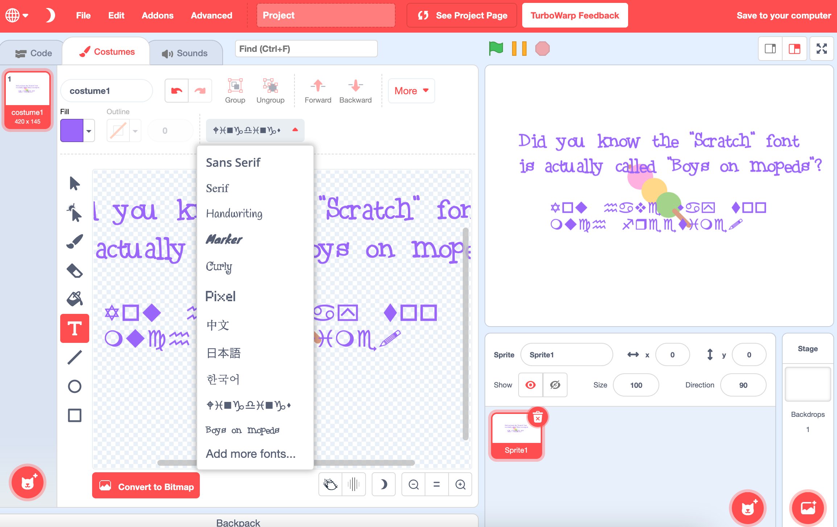Zoom out of the costume canvas

click(413, 484)
